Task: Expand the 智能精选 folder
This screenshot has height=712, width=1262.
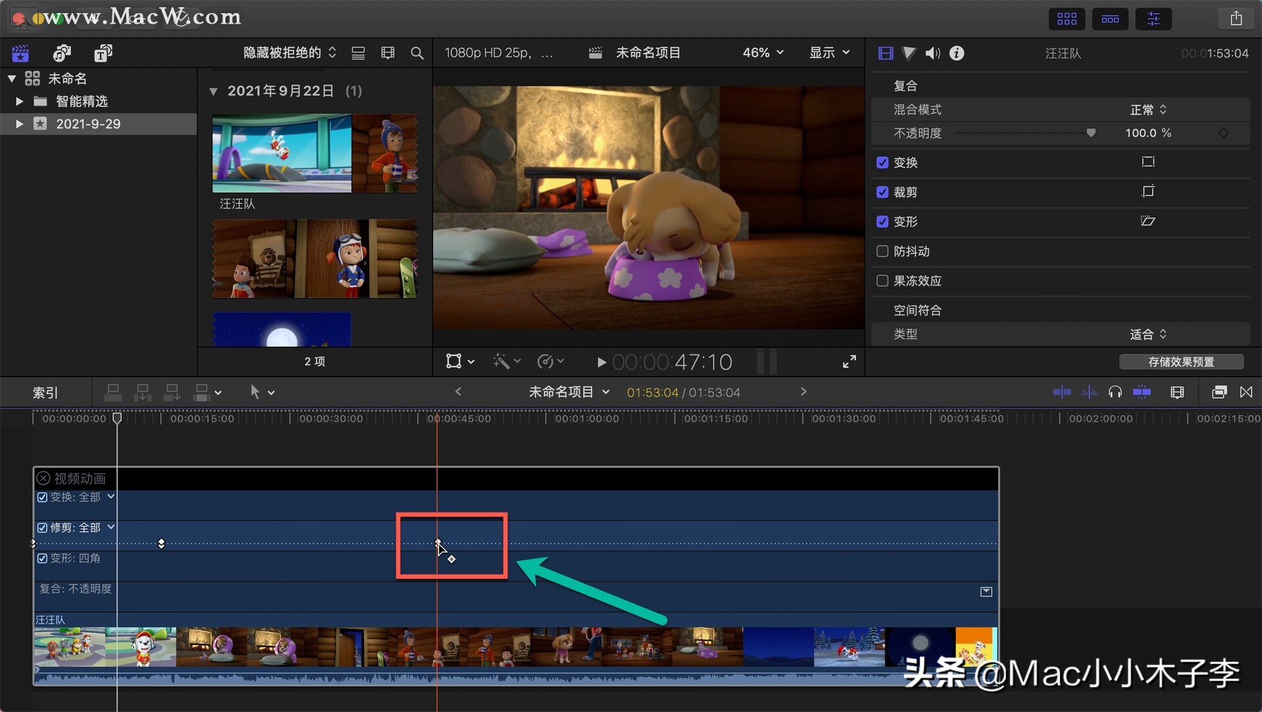Action: (19, 101)
